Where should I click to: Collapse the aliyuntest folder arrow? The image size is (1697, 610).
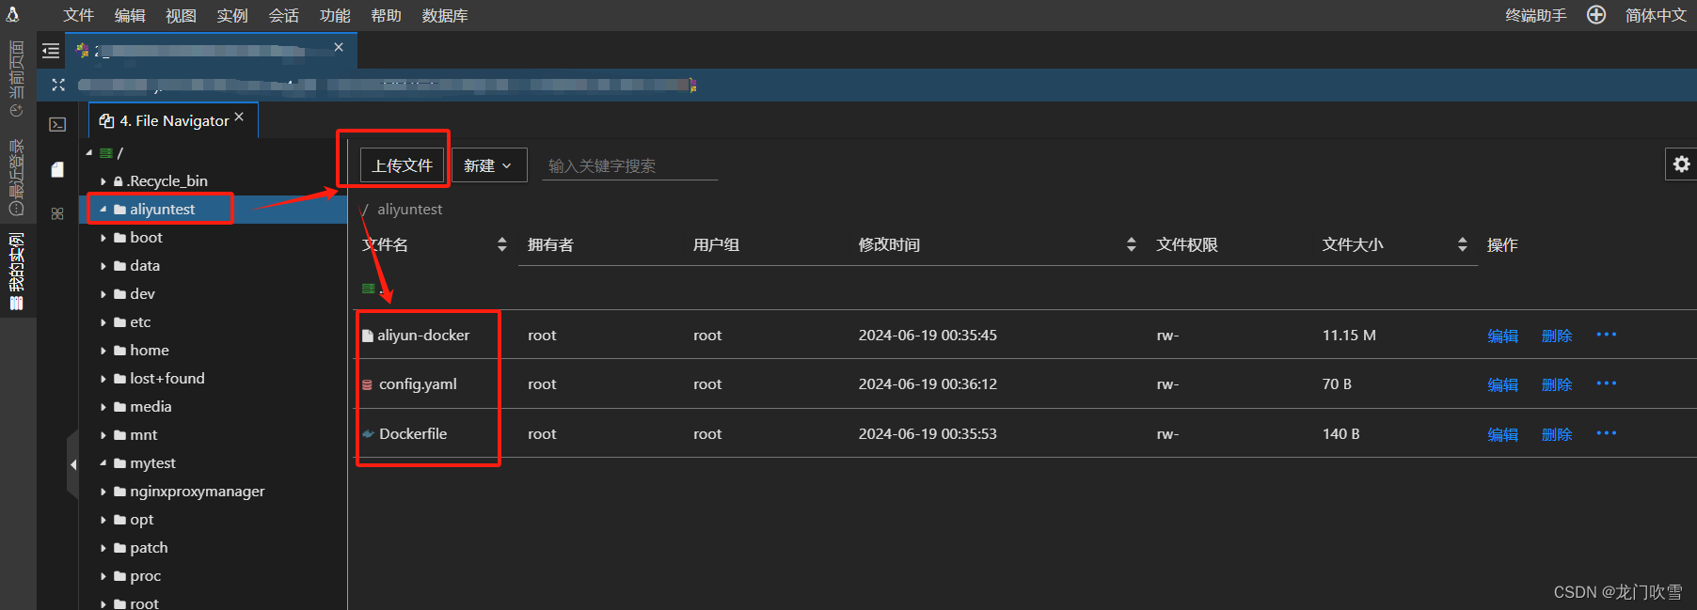103,209
